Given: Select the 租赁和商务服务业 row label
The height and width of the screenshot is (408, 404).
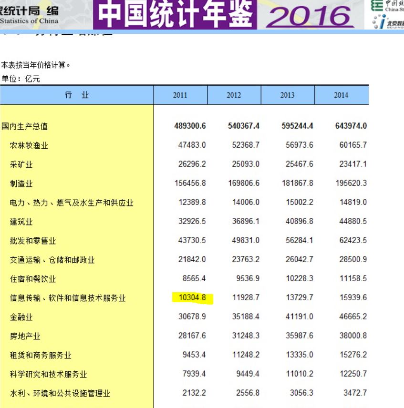Looking at the screenshot, I should pos(41,355).
